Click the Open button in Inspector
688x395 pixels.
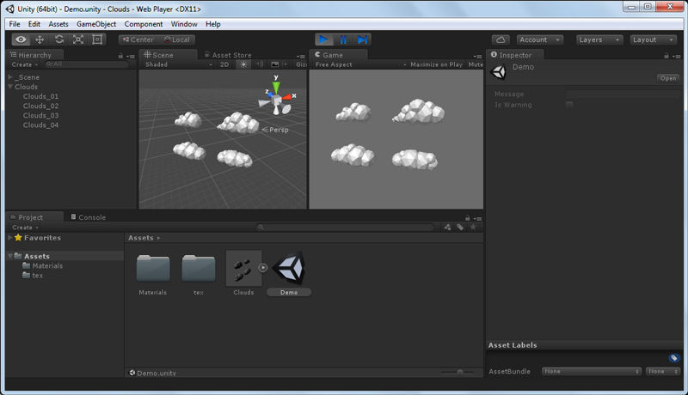coord(668,78)
